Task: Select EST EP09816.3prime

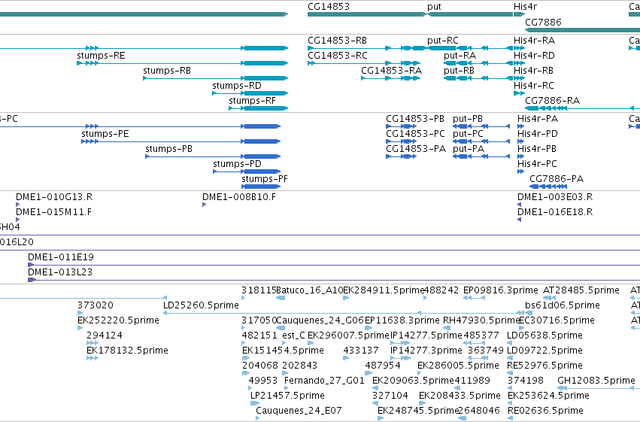Action: [x=475, y=299]
